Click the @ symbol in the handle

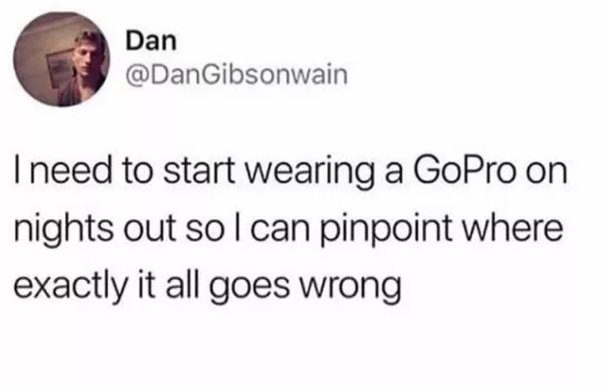[x=136, y=76]
